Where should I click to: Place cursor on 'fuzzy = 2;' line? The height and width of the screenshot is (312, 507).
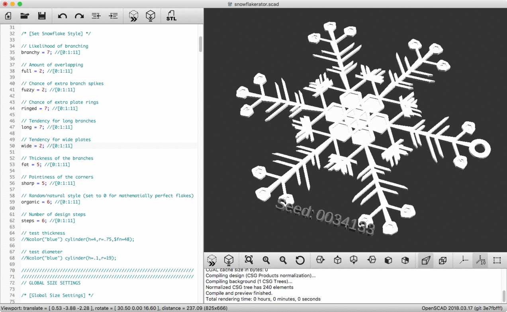pos(48,90)
